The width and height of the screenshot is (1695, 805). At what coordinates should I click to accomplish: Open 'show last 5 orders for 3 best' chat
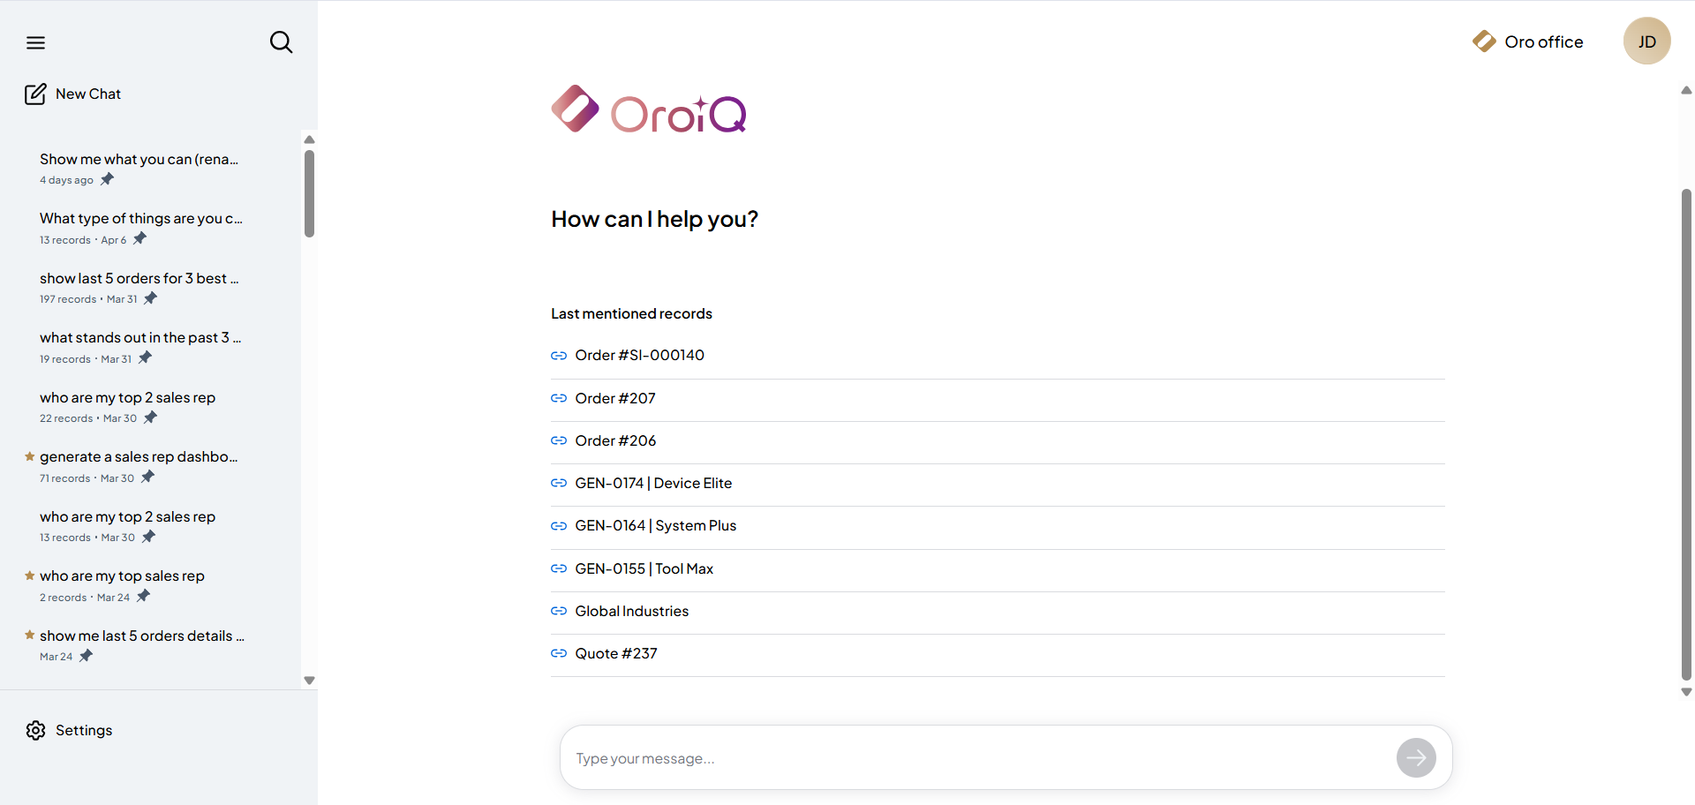pos(139,278)
